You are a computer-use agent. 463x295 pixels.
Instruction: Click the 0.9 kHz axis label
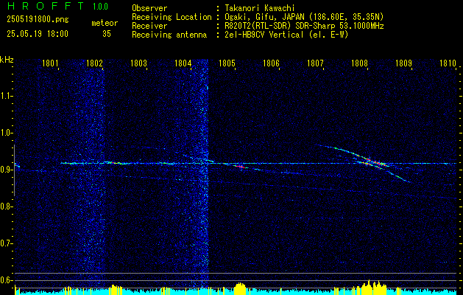6,170
